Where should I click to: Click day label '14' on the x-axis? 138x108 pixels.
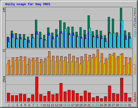pos(61,105)
